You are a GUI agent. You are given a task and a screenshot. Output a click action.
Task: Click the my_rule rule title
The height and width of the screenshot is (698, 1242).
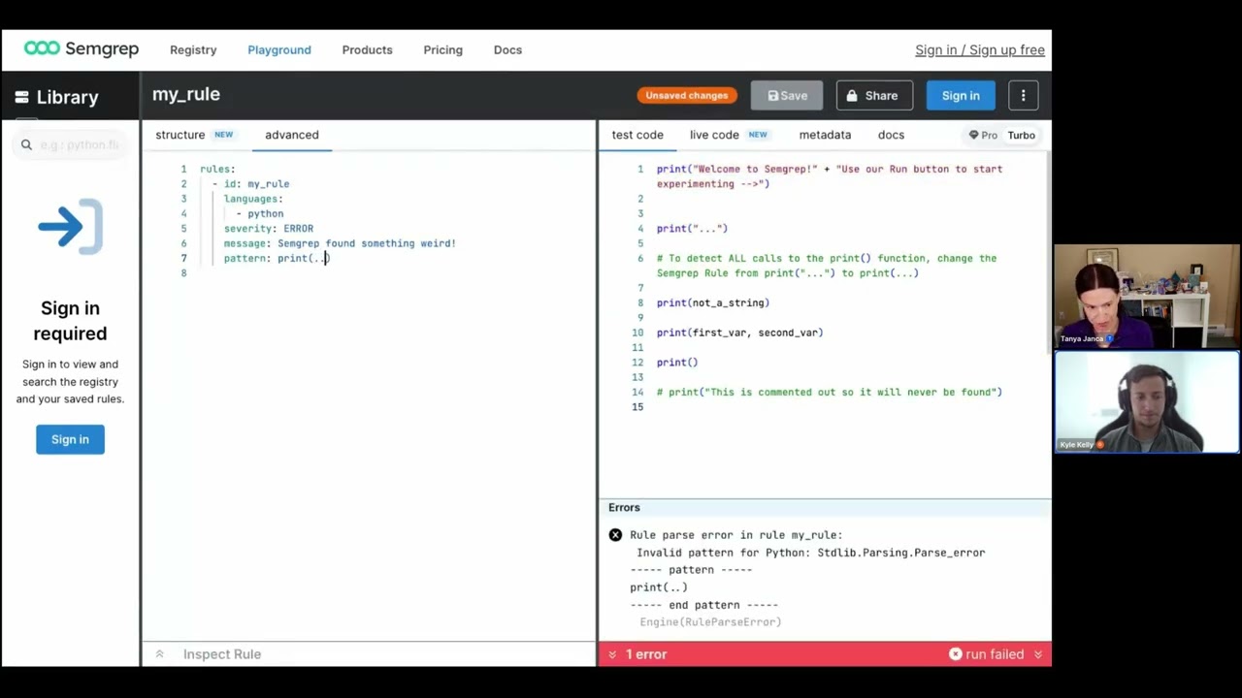click(x=186, y=94)
